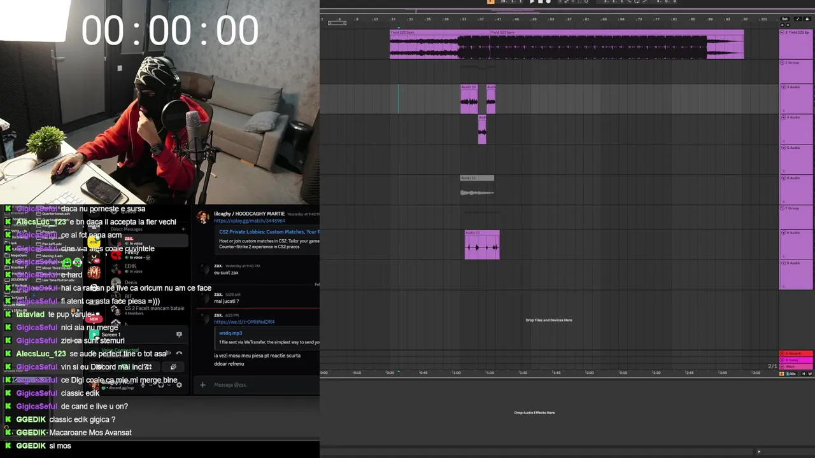Screen dimensions: 815x458
Task: Click the loop brace in the ruler
Action: coord(337,23)
